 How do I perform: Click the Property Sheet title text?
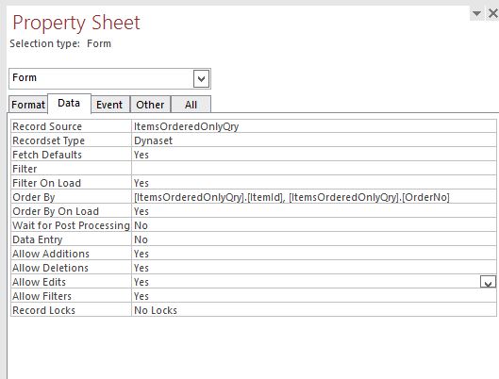pos(76,24)
